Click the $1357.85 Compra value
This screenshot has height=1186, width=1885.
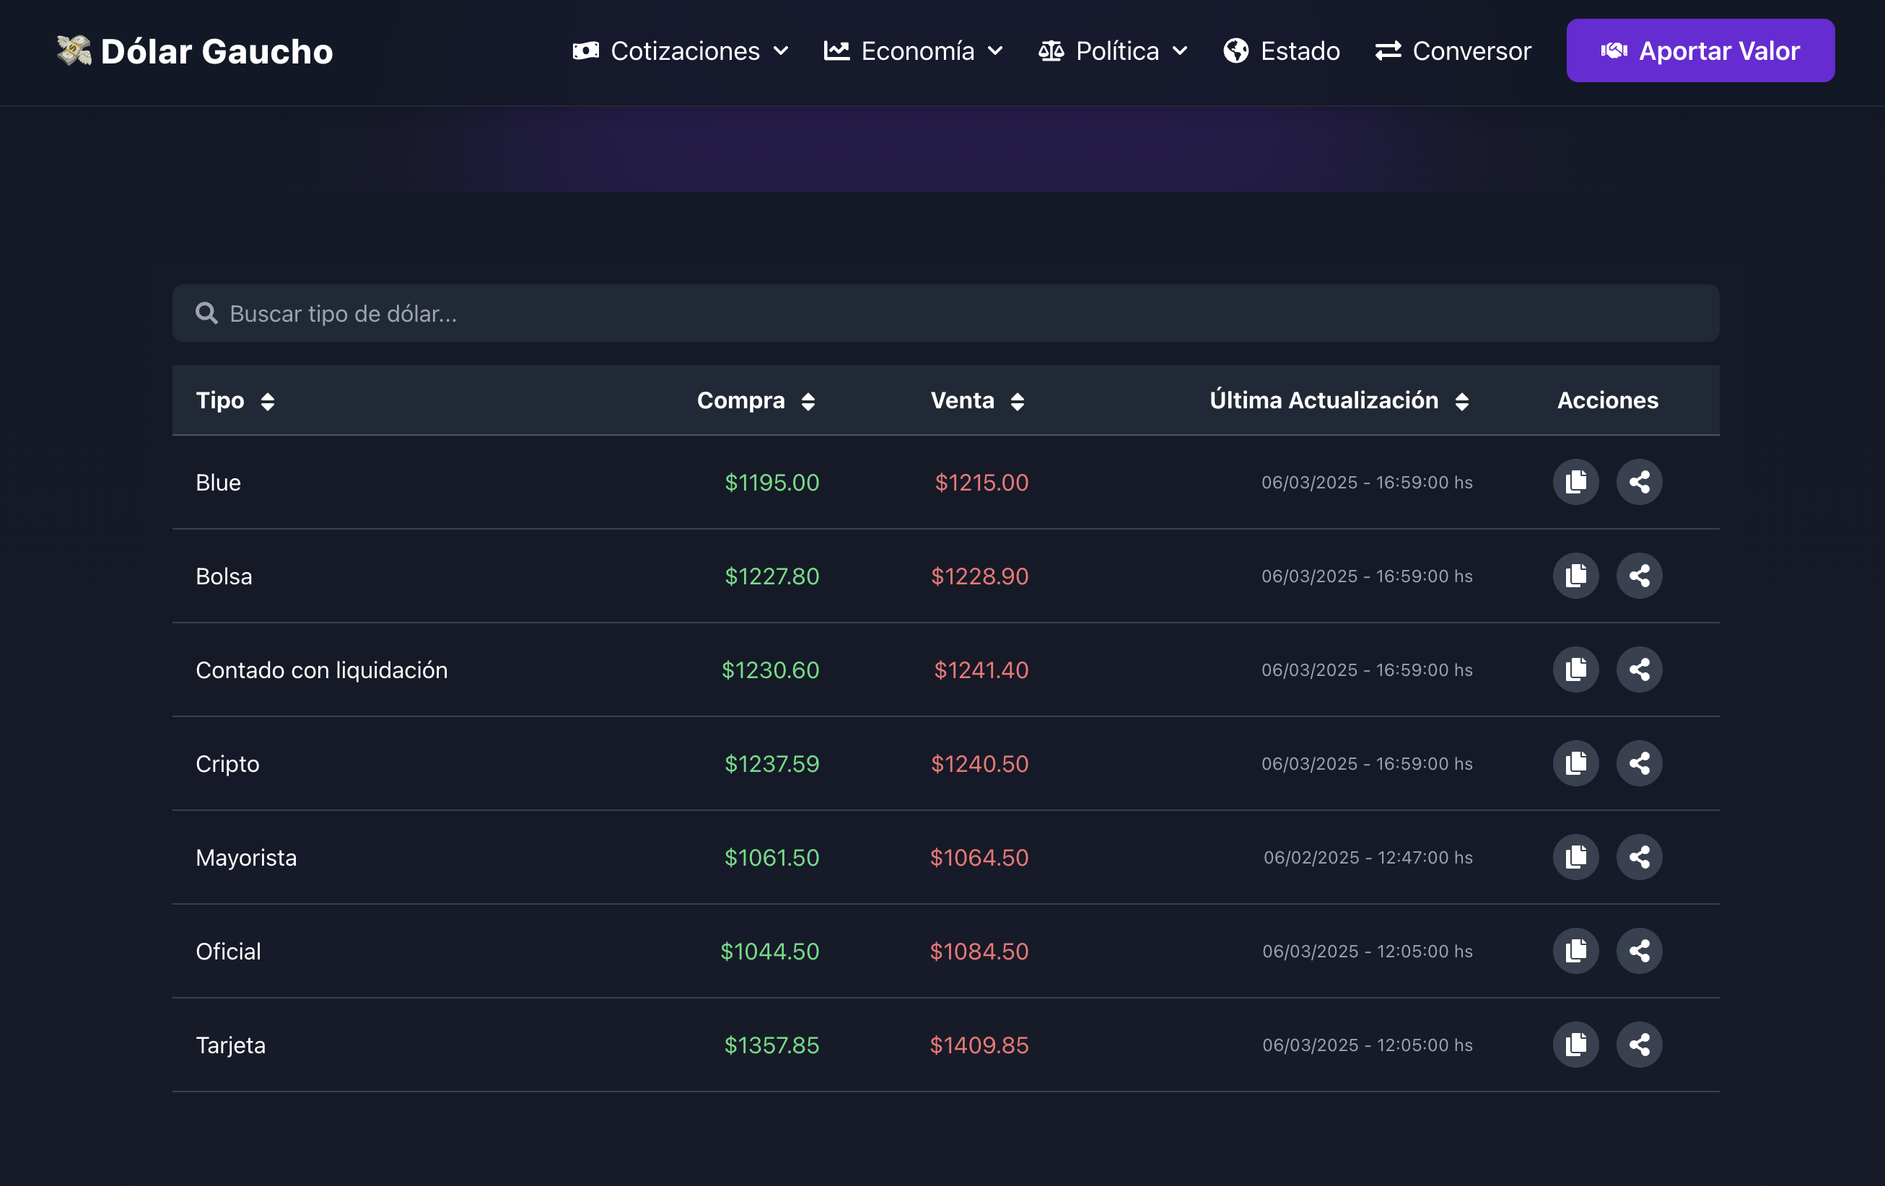click(x=772, y=1046)
